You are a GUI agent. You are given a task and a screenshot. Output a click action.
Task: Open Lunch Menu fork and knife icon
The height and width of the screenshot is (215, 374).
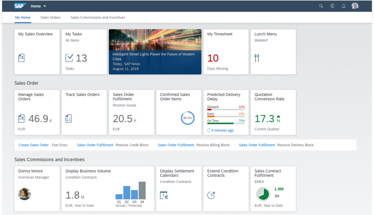point(257,58)
